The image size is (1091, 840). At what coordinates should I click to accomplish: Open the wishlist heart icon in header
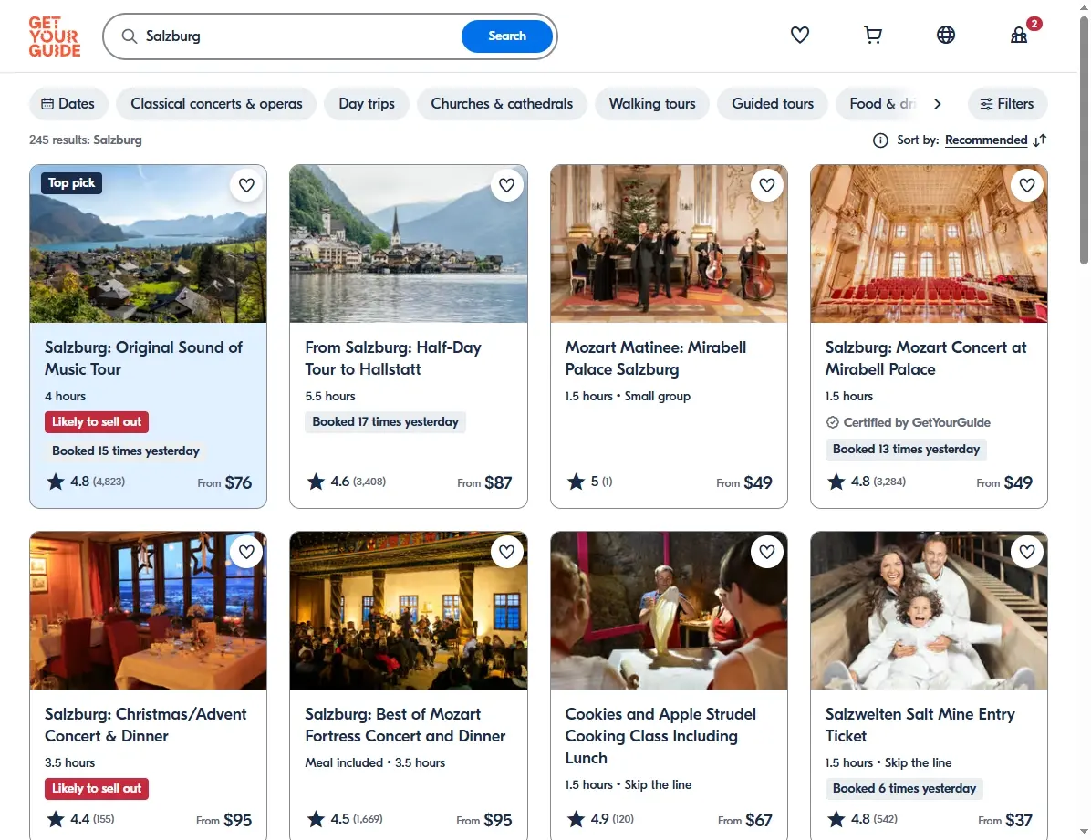[799, 35]
